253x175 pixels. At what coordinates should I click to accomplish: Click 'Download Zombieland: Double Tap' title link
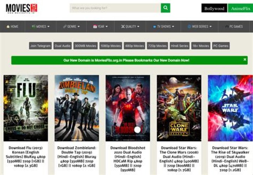pos(77,157)
